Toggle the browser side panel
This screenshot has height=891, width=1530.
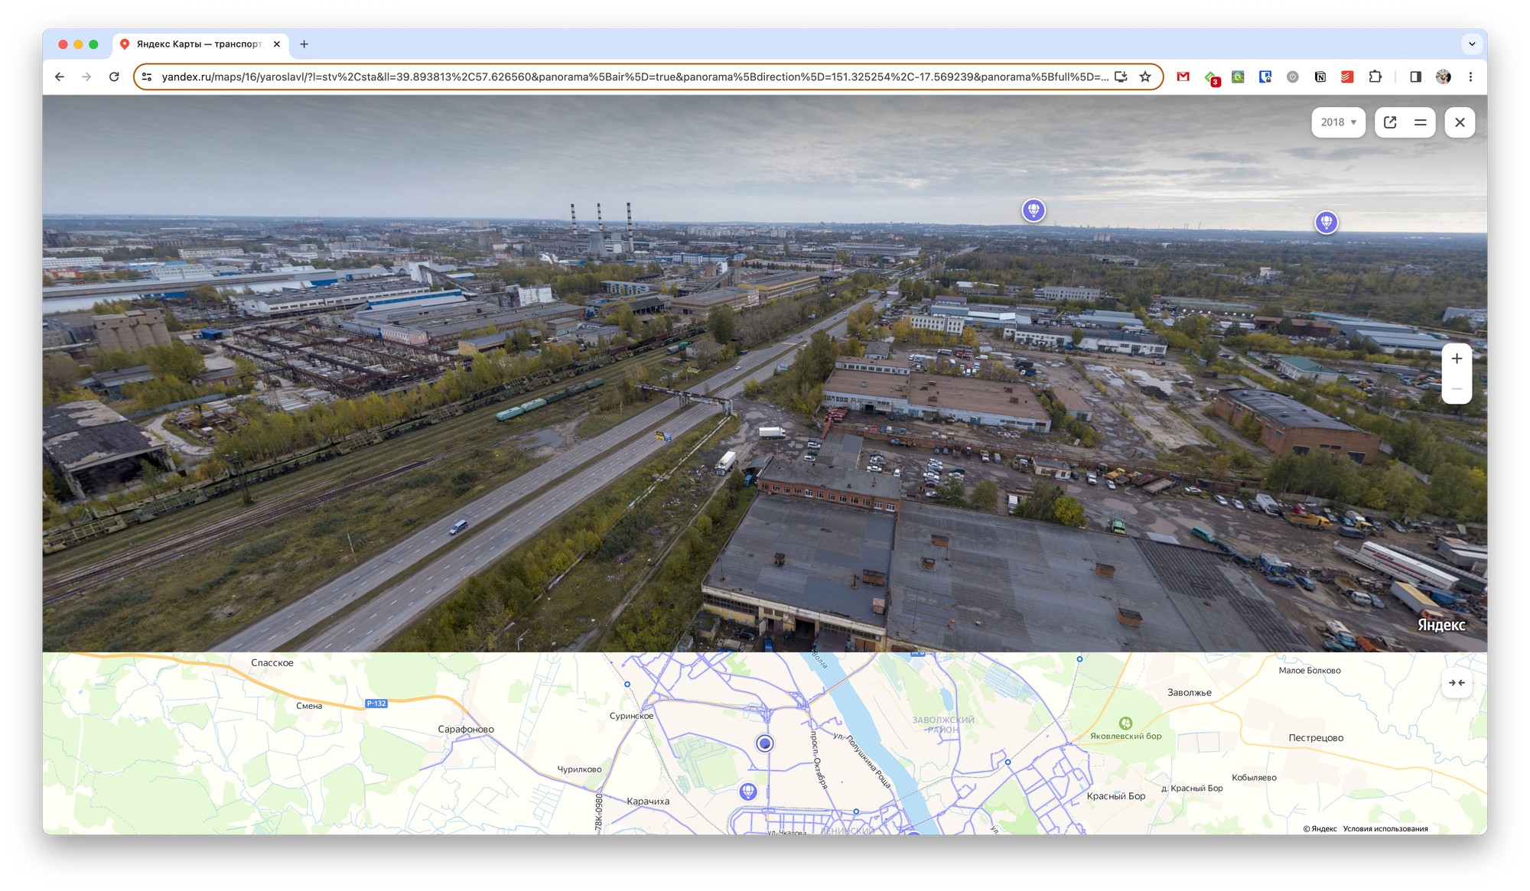[x=1415, y=76]
